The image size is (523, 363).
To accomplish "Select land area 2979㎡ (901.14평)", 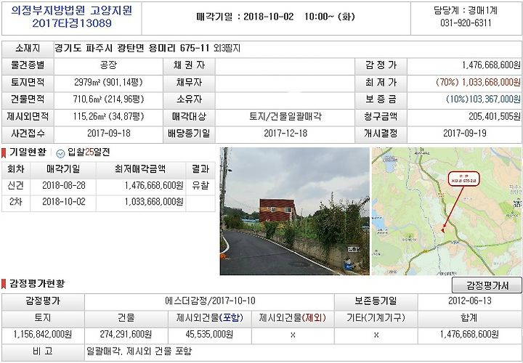I will tap(108, 82).
